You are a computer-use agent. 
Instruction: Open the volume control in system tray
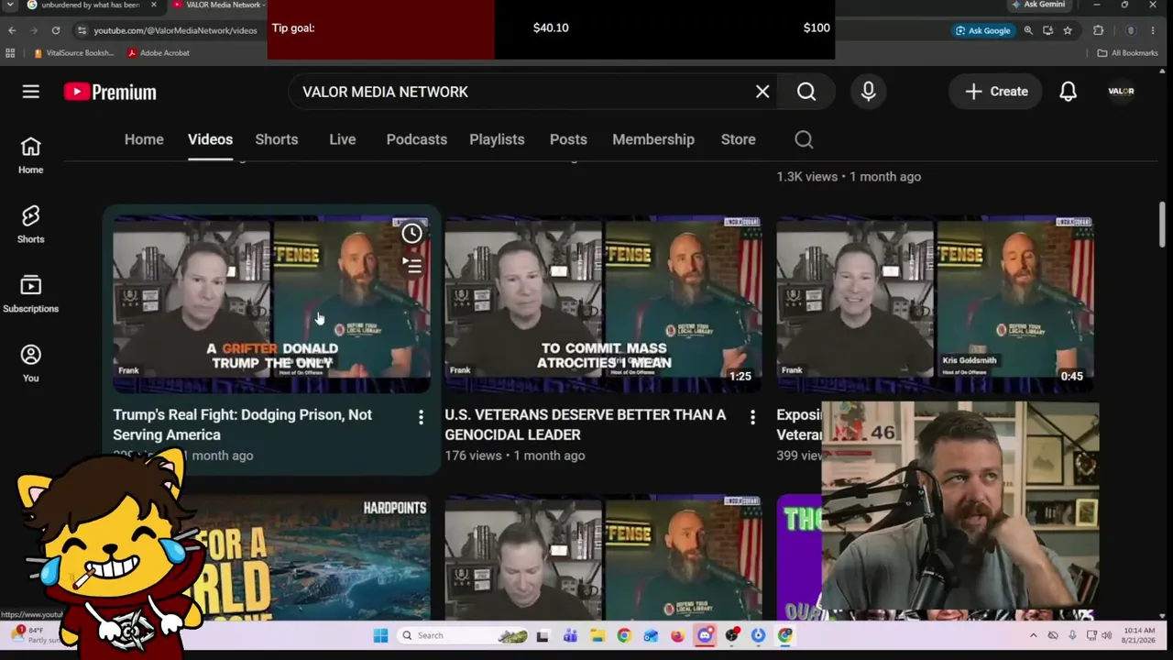[x=1106, y=635]
